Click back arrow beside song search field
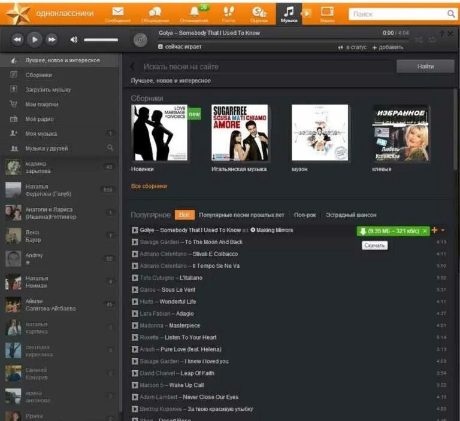Viewport: 460px width, 421px height. click(x=132, y=67)
